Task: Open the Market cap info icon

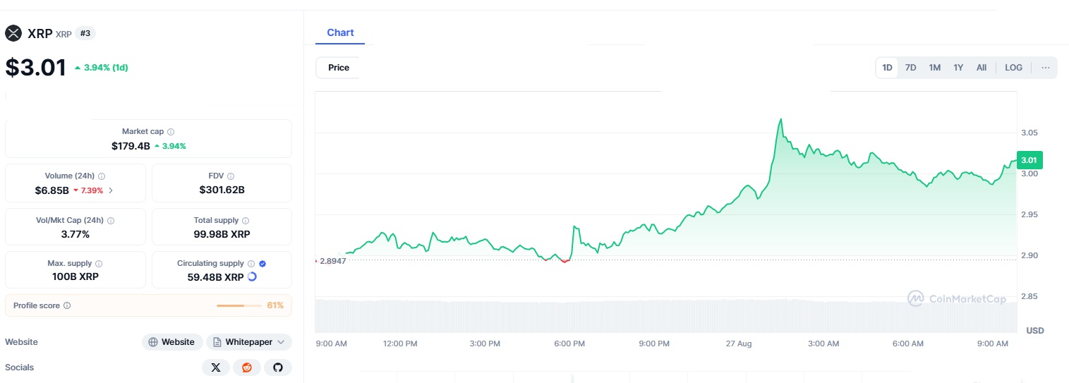Action: coord(171,132)
